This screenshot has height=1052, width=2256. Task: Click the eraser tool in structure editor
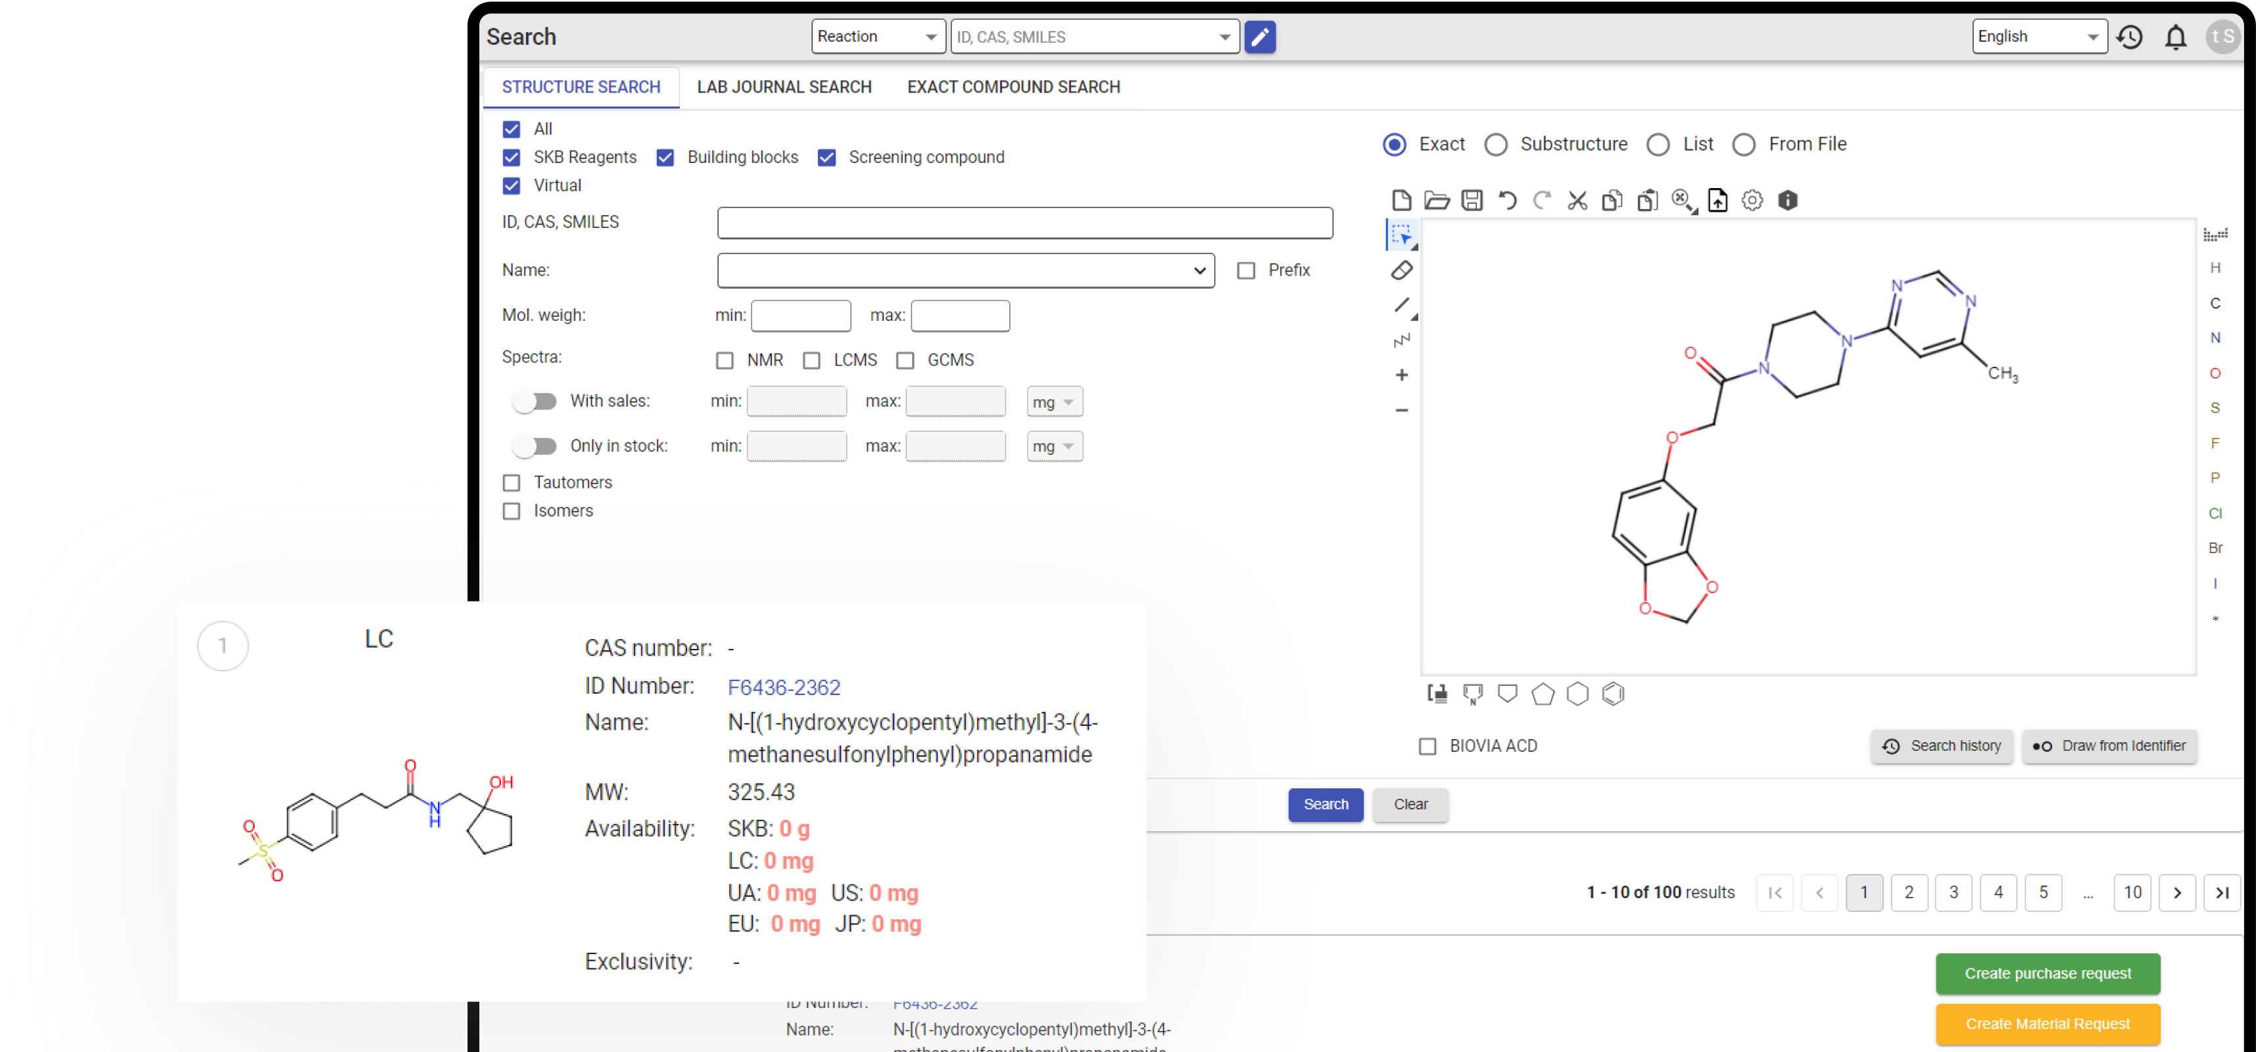pyautogui.click(x=1401, y=271)
